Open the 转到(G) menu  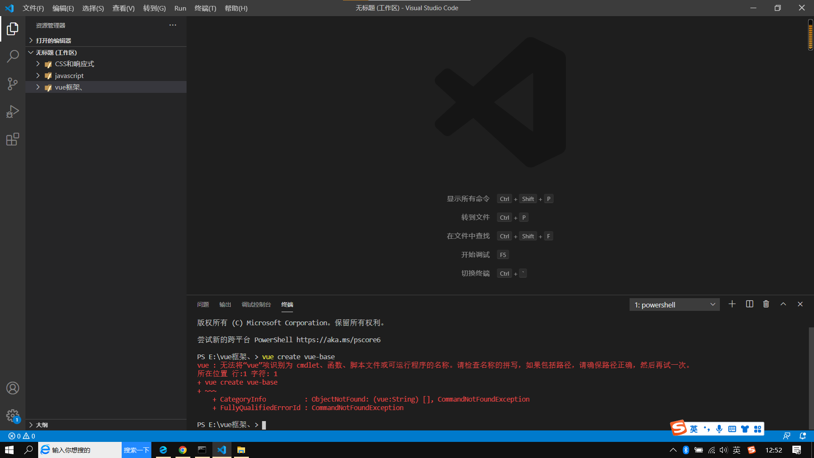pyautogui.click(x=154, y=8)
